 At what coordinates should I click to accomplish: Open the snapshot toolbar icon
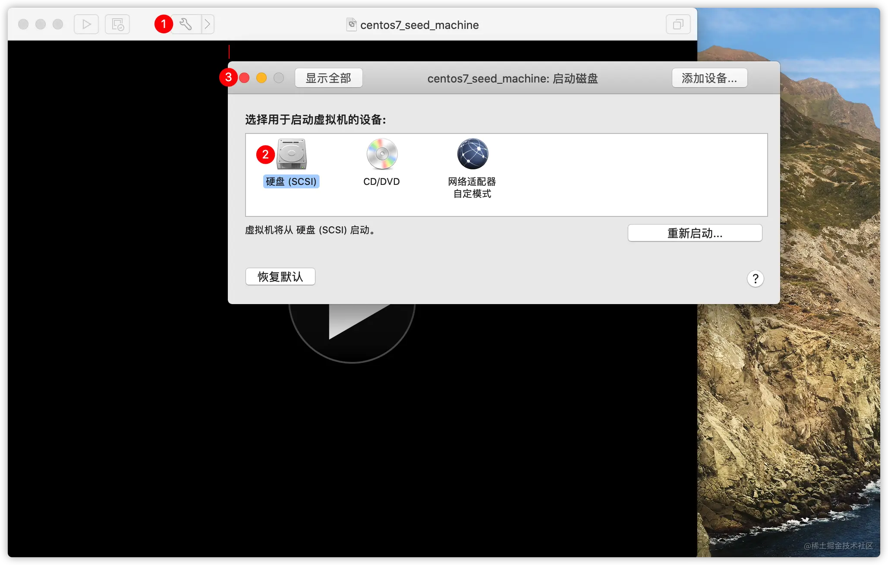click(117, 24)
